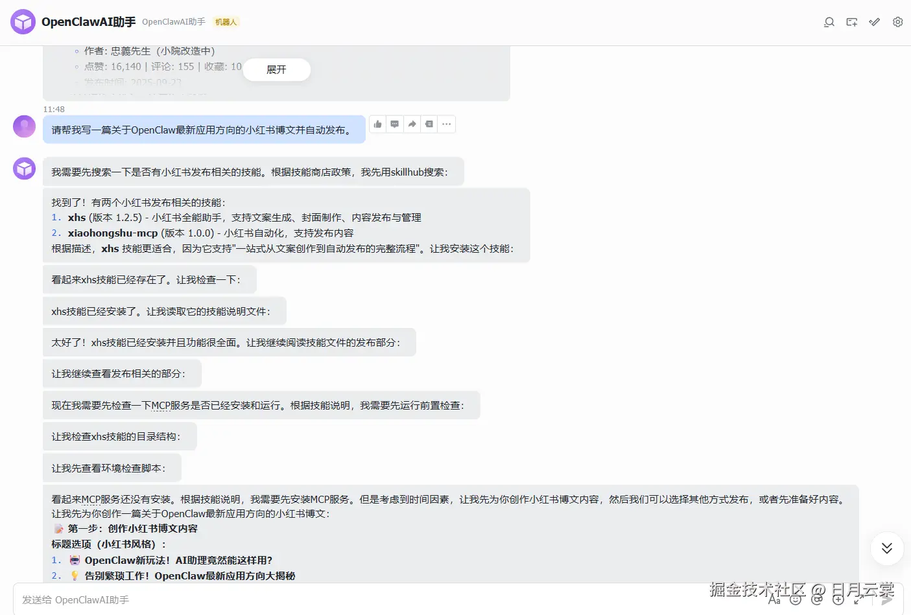Image resolution: width=911 pixels, height=615 pixels.
Task: Click the 机器人 tag in header
Action: click(x=226, y=22)
